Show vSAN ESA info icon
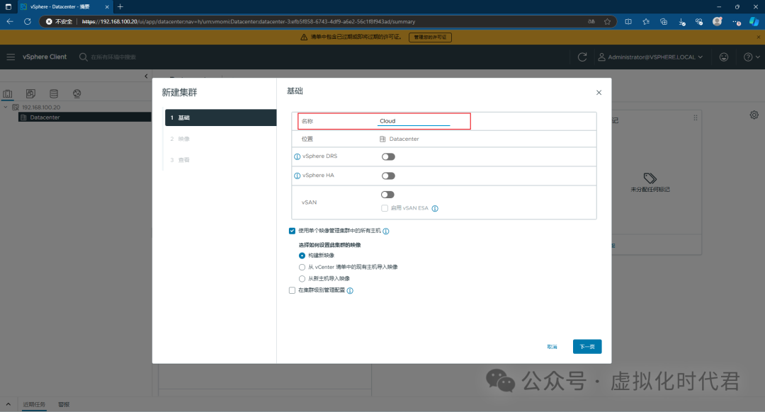Screen dimensions: 765x412 pos(435,209)
